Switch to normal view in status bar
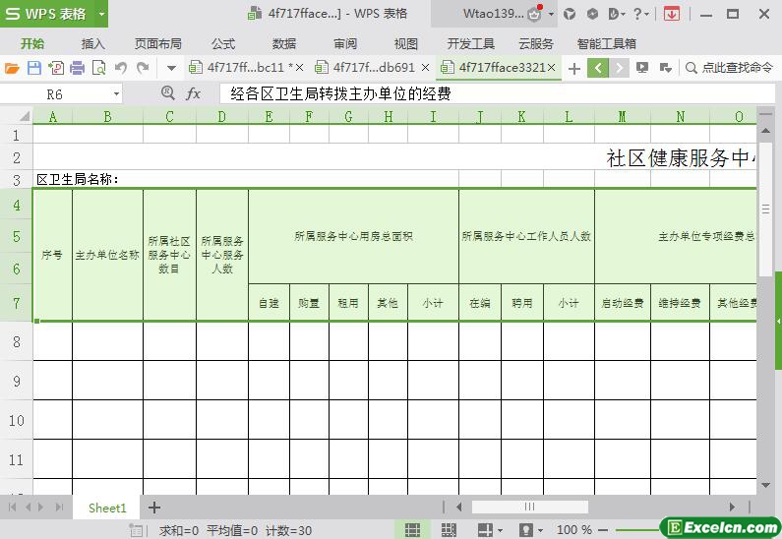Image resolution: width=782 pixels, height=539 pixels. coord(412,530)
